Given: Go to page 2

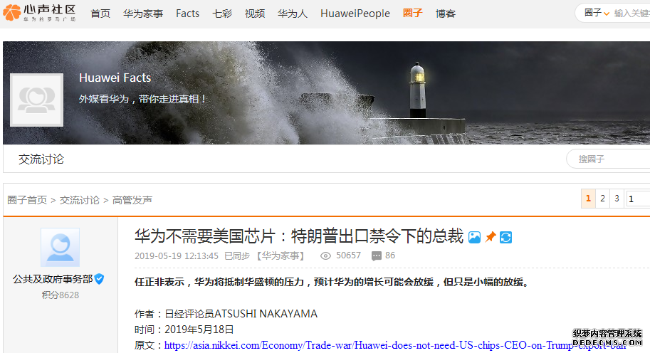Looking at the screenshot, I should click(602, 199).
